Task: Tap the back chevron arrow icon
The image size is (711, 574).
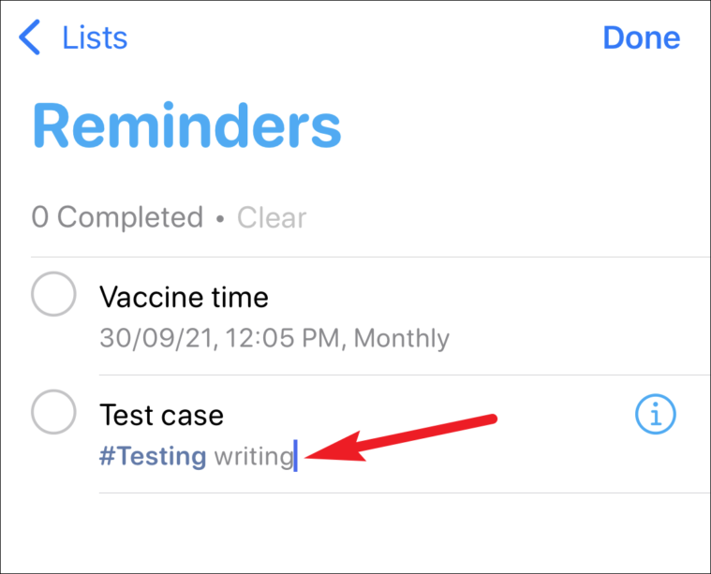Action: pos(30,37)
